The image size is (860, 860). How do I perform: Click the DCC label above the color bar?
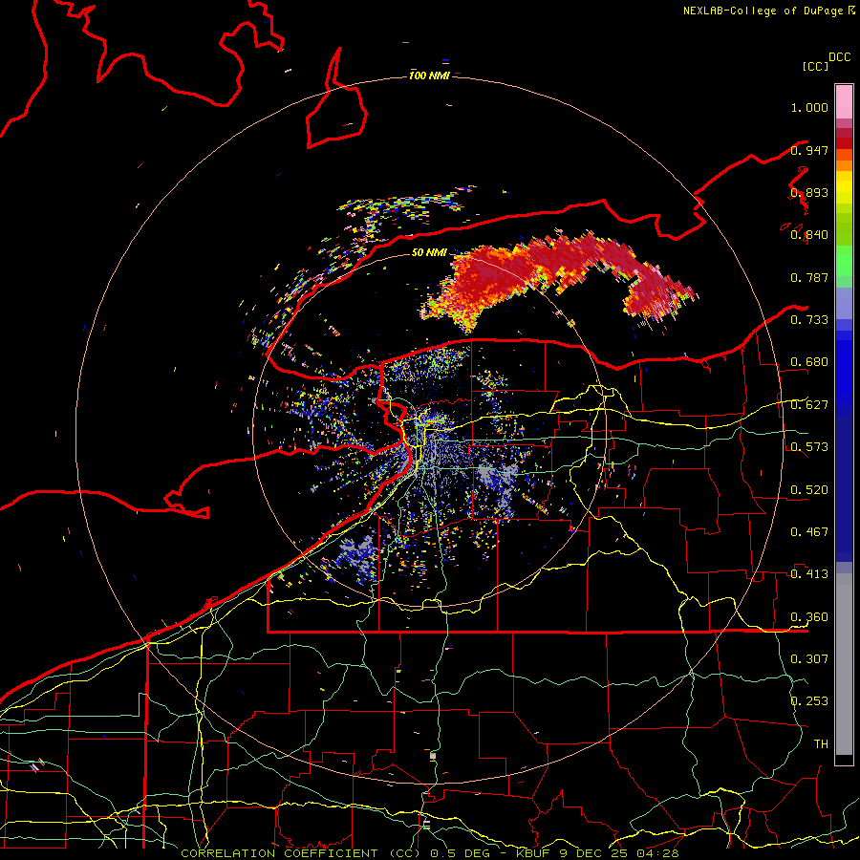[840, 57]
